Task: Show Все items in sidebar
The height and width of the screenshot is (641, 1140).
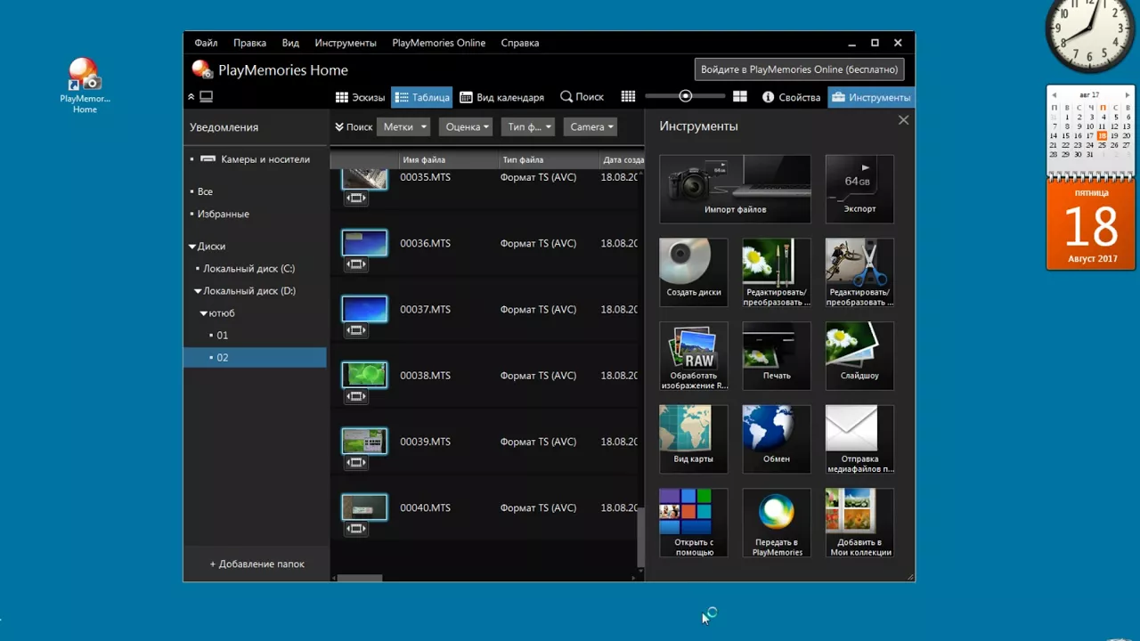Action: (205, 191)
